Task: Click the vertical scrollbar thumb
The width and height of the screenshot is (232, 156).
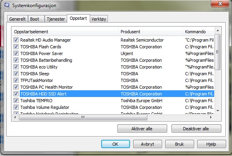Action: click(218, 52)
